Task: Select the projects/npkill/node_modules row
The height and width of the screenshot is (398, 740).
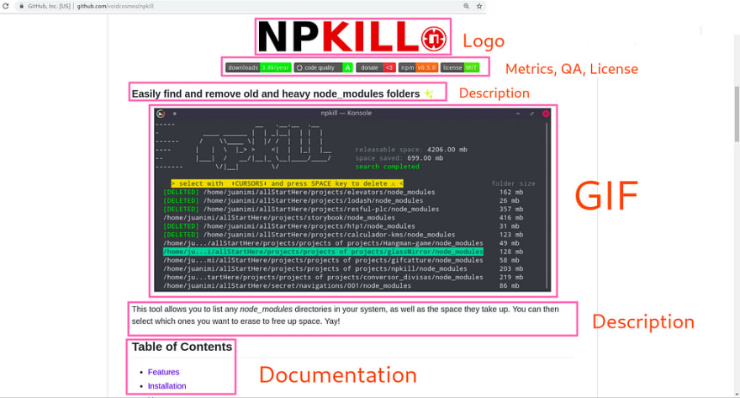Action: click(x=314, y=268)
